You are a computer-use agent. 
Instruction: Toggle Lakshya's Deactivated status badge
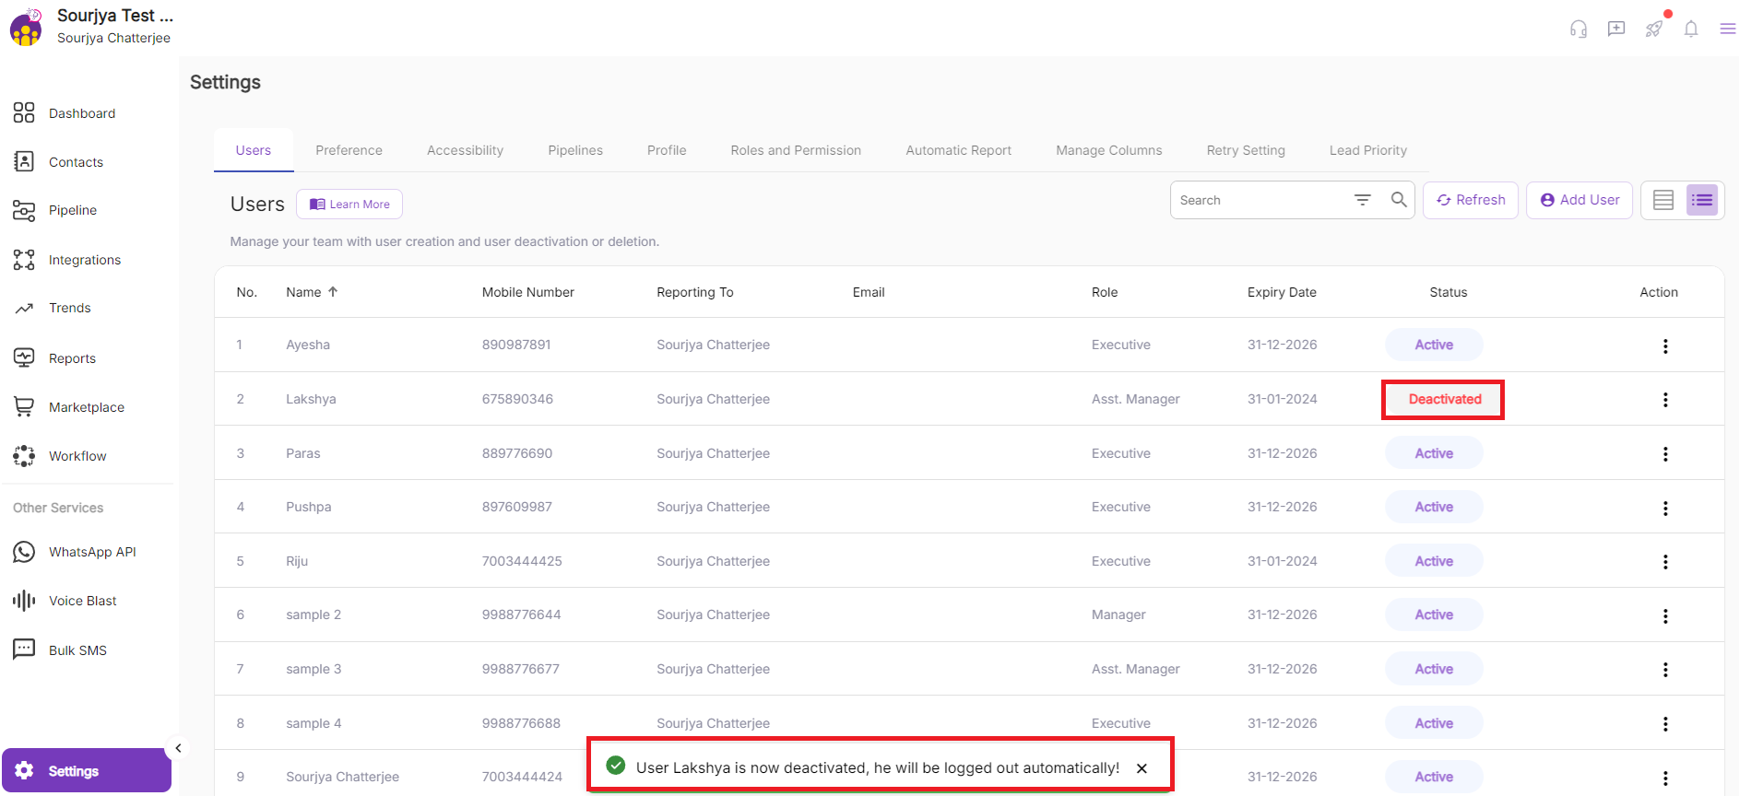click(1444, 399)
